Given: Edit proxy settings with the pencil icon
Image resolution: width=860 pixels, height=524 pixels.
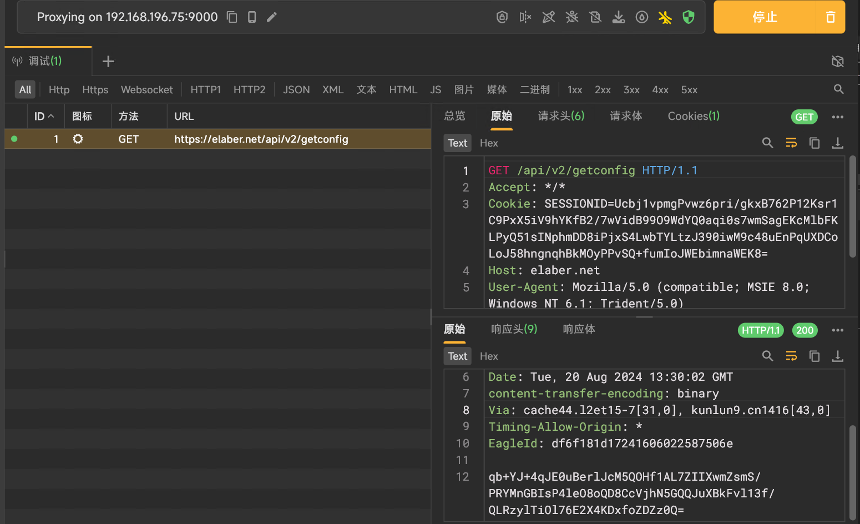Looking at the screenshot, I should pos(271,17).
